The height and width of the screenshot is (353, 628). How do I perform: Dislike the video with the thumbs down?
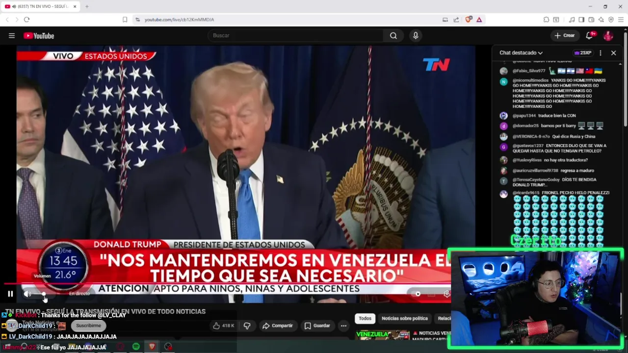[247, 326]
